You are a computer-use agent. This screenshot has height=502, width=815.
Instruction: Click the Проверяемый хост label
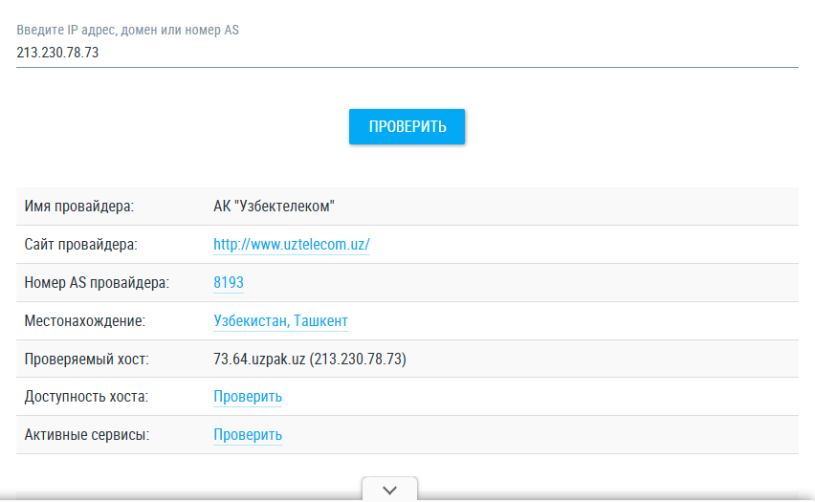pos(86,360)
